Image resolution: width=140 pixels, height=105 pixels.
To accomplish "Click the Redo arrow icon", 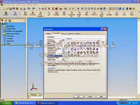I will 34,9.
